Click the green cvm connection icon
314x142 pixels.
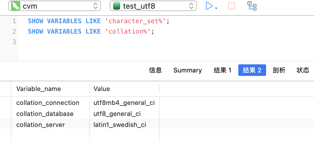coord(15,6)
